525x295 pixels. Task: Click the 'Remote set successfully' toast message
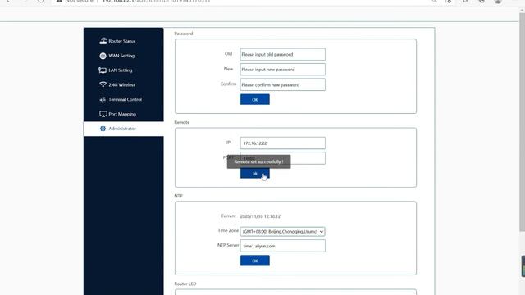click(x=259, y=161)
